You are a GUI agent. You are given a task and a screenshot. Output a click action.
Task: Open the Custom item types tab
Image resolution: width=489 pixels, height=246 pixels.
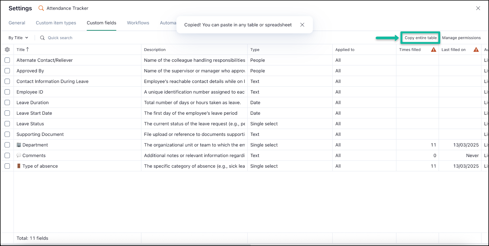click(56, 23)
